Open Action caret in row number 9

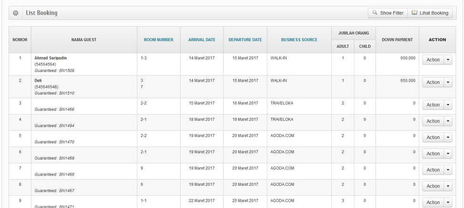(x=448, y=202)
